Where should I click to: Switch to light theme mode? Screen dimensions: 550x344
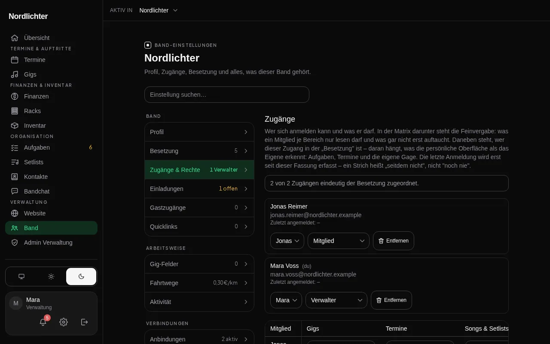click(51, 276)
